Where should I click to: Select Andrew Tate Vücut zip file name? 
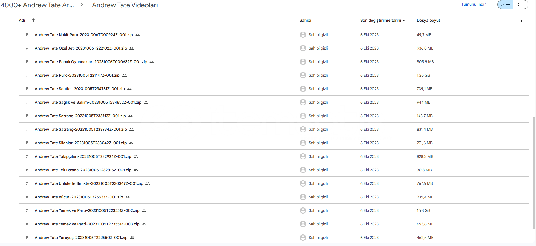click(79, 197)
